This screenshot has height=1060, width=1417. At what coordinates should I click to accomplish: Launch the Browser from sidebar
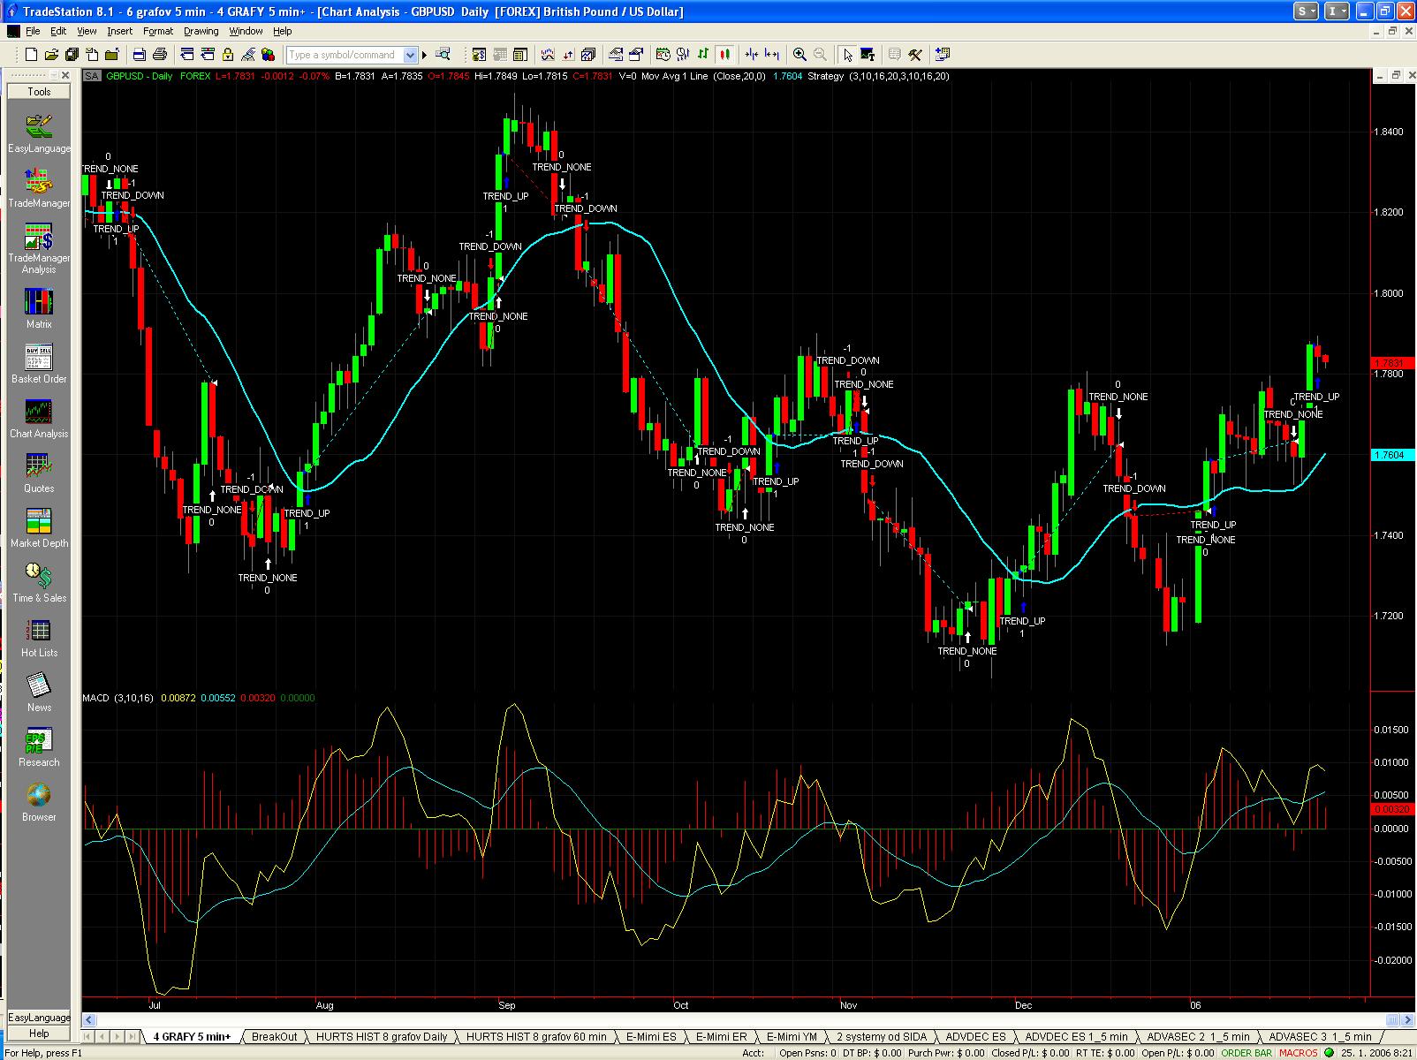pyautogui.click(x=39, y=801)
